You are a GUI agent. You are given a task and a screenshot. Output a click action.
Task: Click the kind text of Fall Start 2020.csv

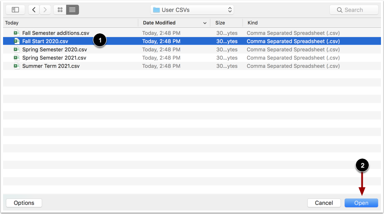[293, 41]
